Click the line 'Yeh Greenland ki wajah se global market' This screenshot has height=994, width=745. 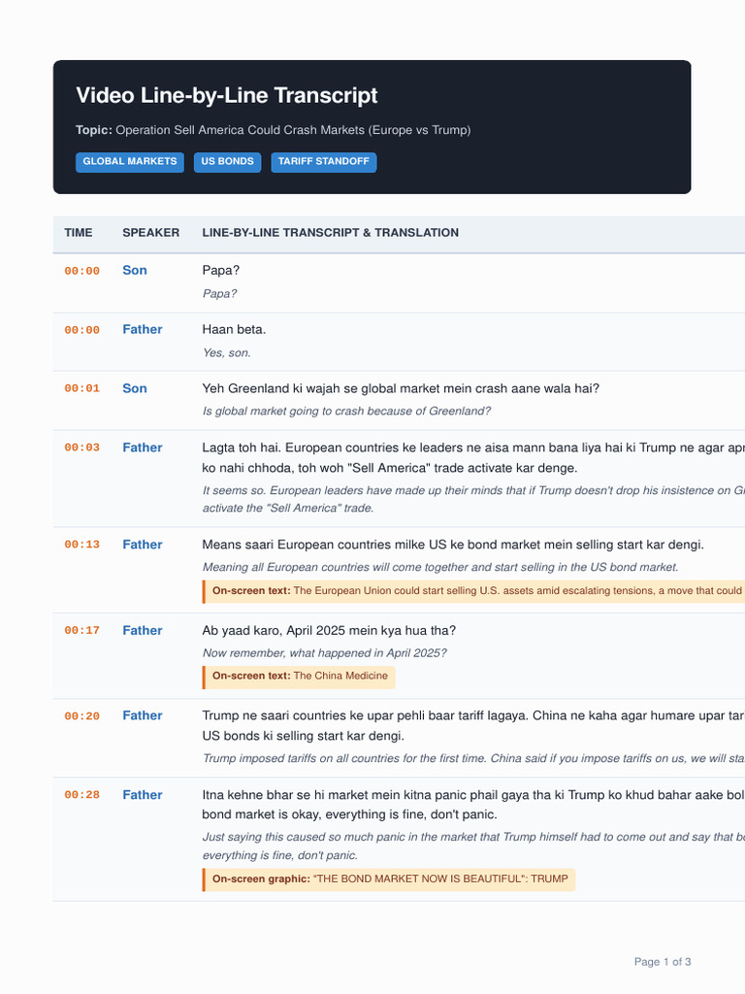click(x=401, y=388)
